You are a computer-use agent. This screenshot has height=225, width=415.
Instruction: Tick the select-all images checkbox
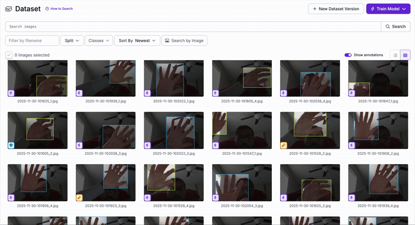tap(9, 55)
